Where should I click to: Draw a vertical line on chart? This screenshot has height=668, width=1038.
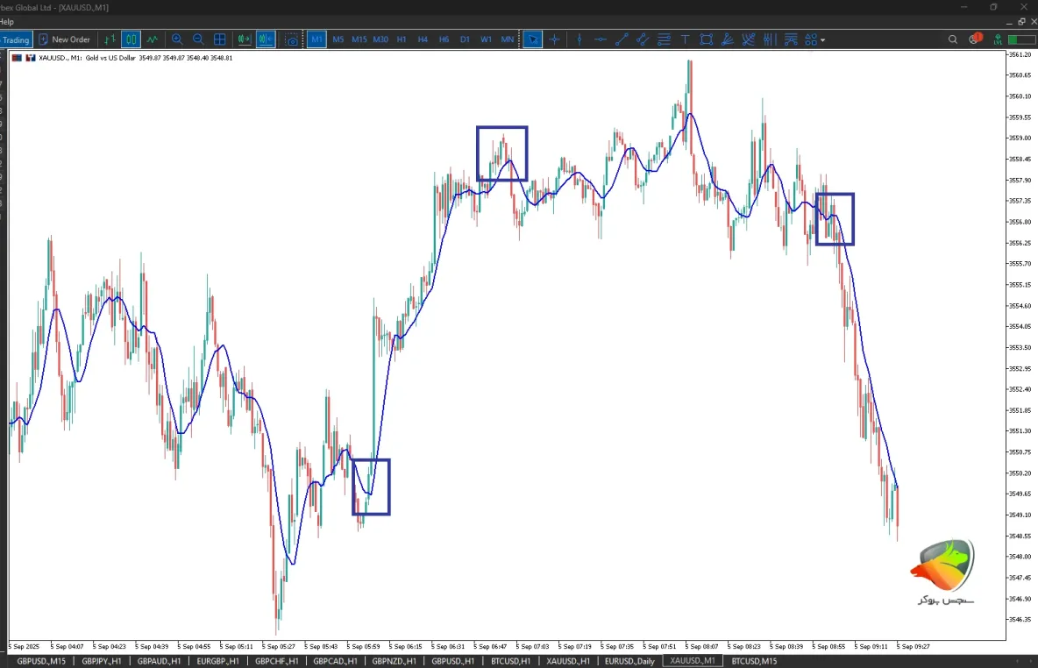[x=579, y=39]
